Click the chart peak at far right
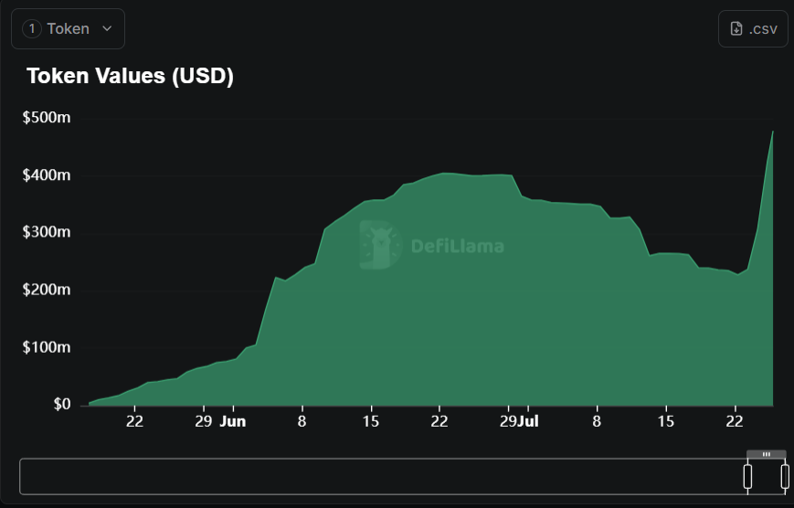Image resolution: width=794 pixels, height=508 pixels. point(773,132)
